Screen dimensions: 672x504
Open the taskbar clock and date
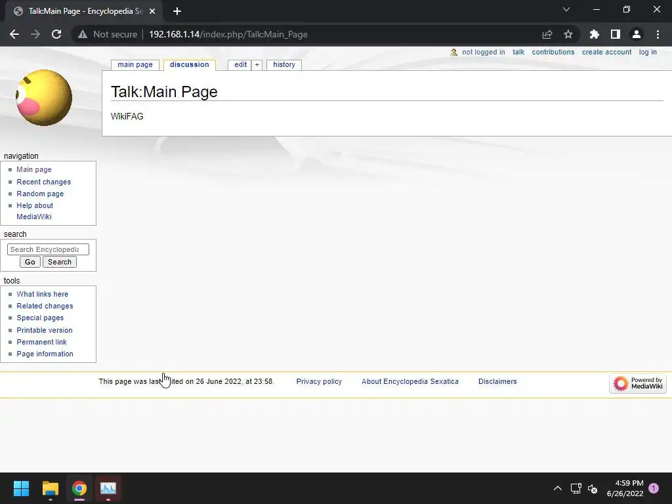coord(625,488)
